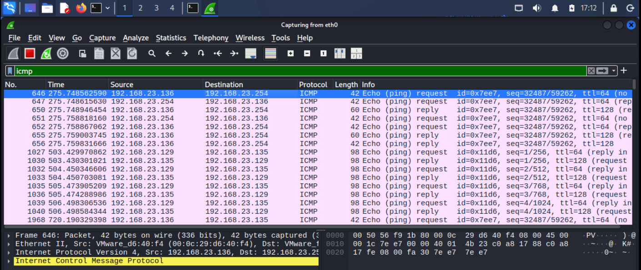Click the go to specified packet icon

[x=201, y=54]
